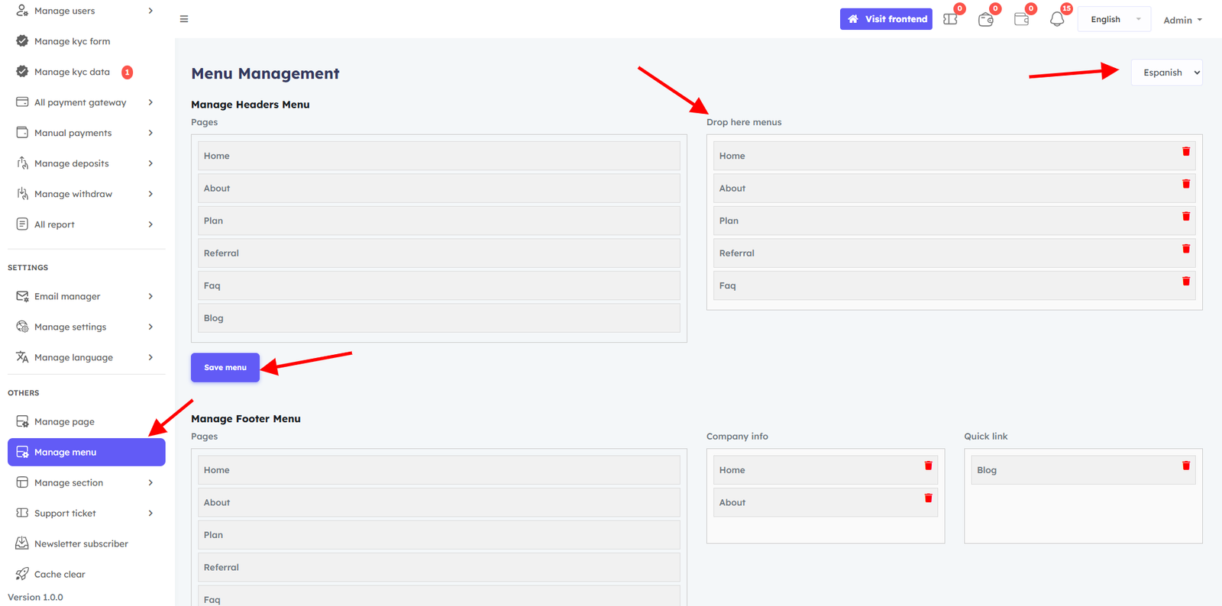The image size is (1222, 606).
Task: Open the Espanish language dropdown
Action: pos(1166,73)
